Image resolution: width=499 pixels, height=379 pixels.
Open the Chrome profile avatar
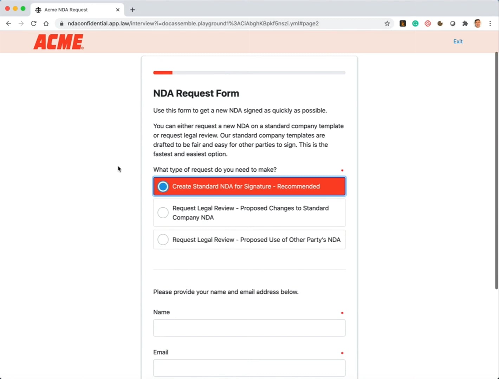(x=478, y=24)
